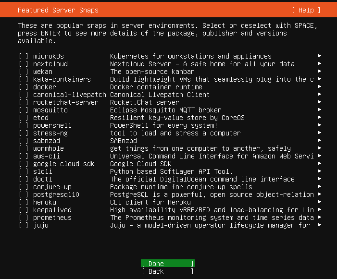This screenshot has width=337, height=279.
Task: Toggle the powershell checkbox
Action: [x=24, y=125]
